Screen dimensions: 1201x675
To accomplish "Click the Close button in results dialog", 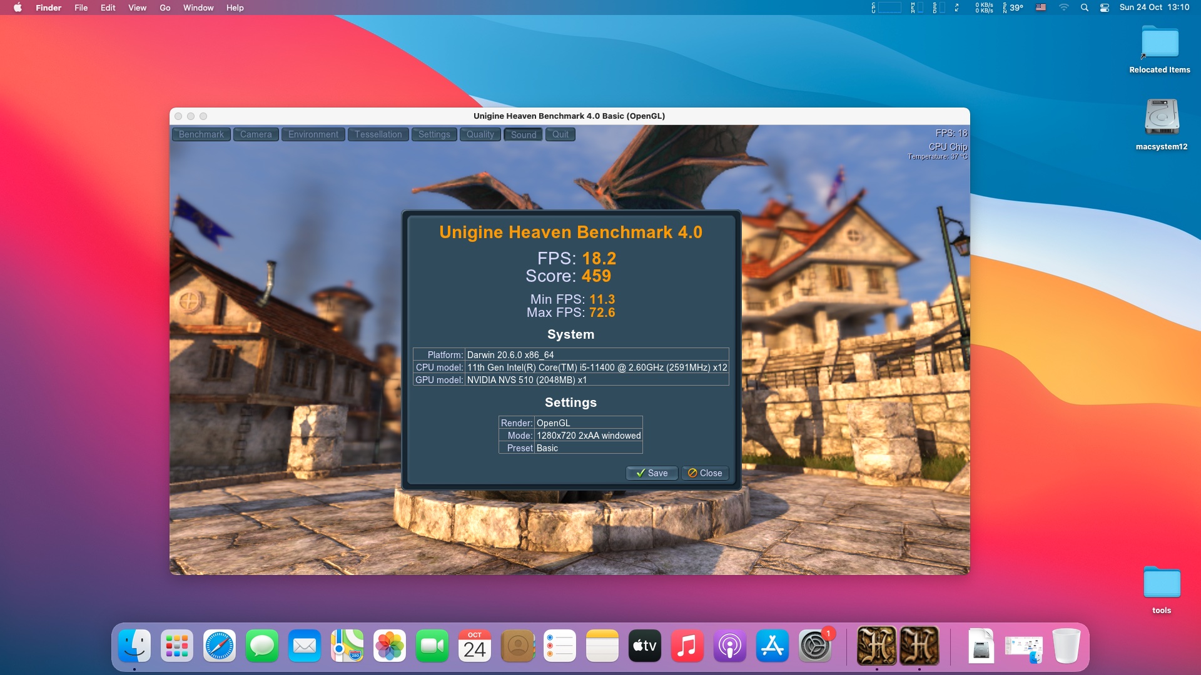I will (705, 473).
